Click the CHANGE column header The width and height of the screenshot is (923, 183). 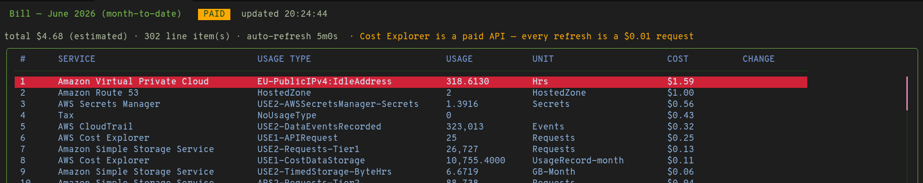click(x=759, y=59)
